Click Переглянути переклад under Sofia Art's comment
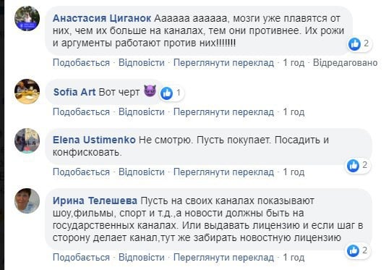386x270 pixels. click(x=223, y=111)
